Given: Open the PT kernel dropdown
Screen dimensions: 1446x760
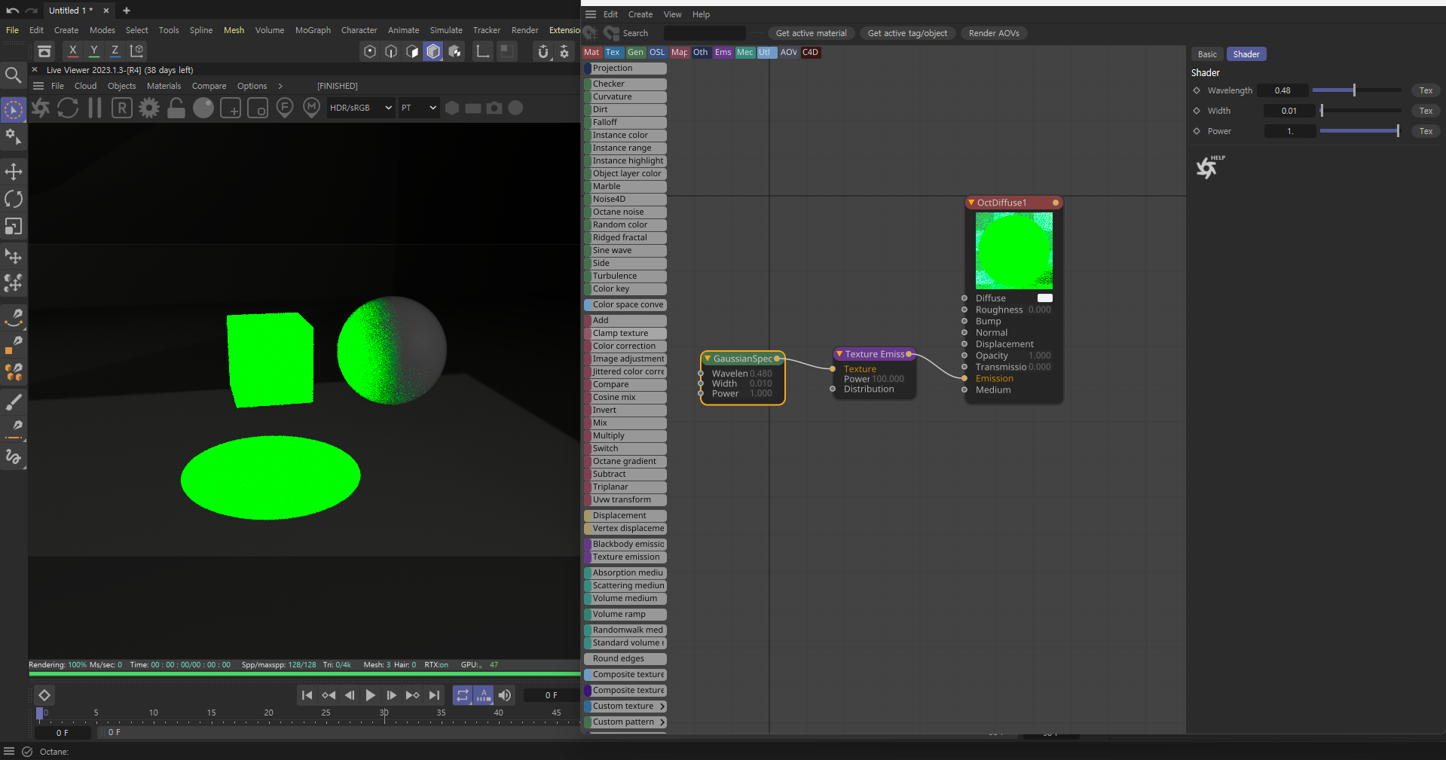Looking at the screenshot, I should coord(418,108).
